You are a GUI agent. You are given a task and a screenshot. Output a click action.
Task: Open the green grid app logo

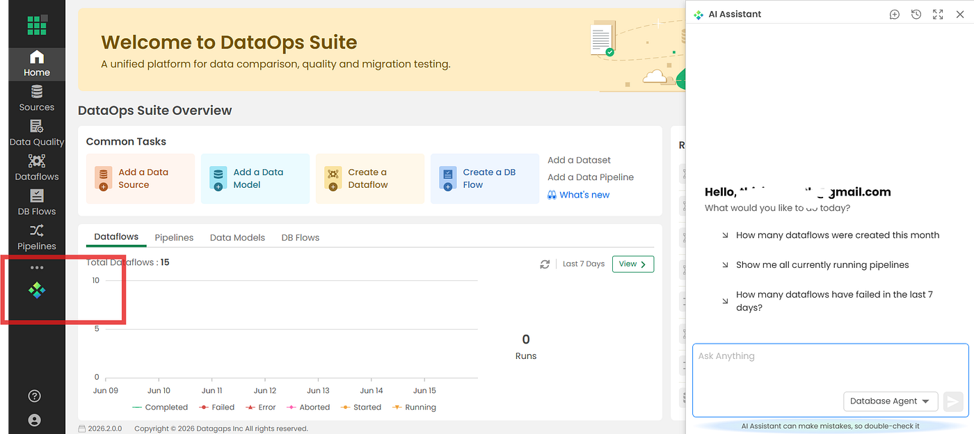point(37,24)
